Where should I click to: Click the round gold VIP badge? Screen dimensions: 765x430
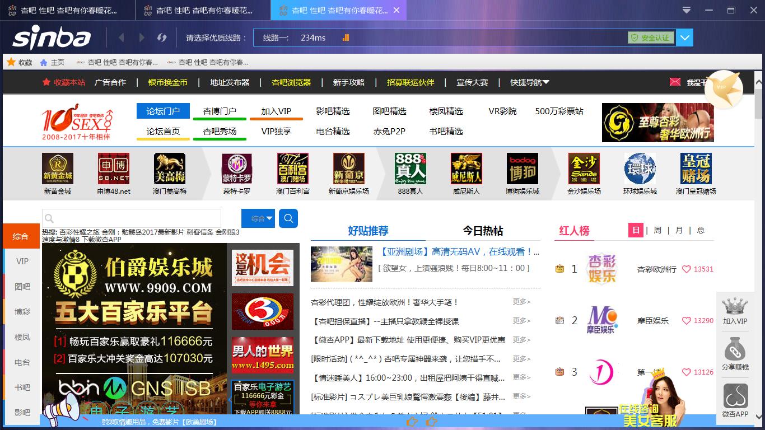tap(723, 89)
